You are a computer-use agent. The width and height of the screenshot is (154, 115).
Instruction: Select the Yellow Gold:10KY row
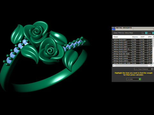pos(133,42)
